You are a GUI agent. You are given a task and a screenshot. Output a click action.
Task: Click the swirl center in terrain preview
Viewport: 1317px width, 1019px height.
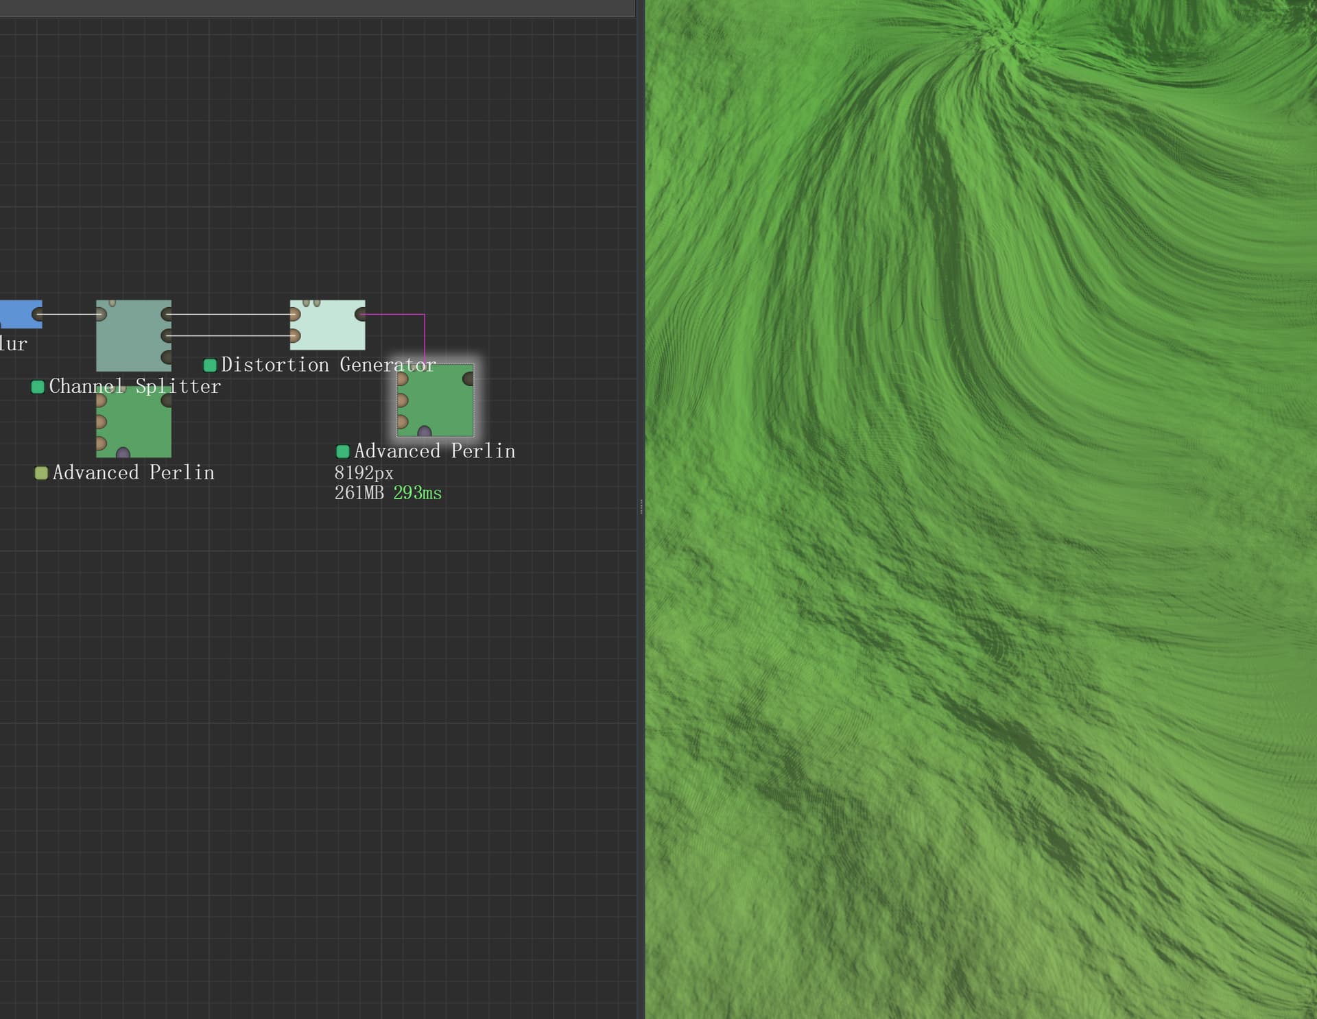pyautogui.click(x=1003, y=36)
